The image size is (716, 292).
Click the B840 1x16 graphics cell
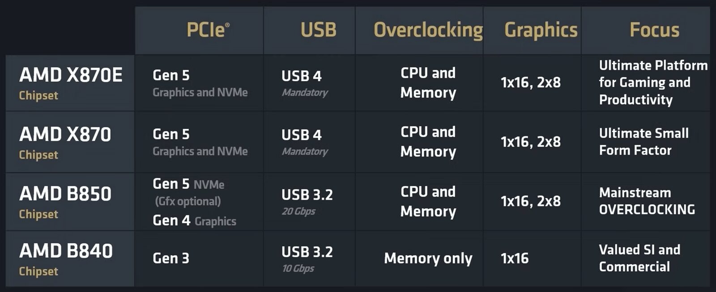click(x=515, y=258)
